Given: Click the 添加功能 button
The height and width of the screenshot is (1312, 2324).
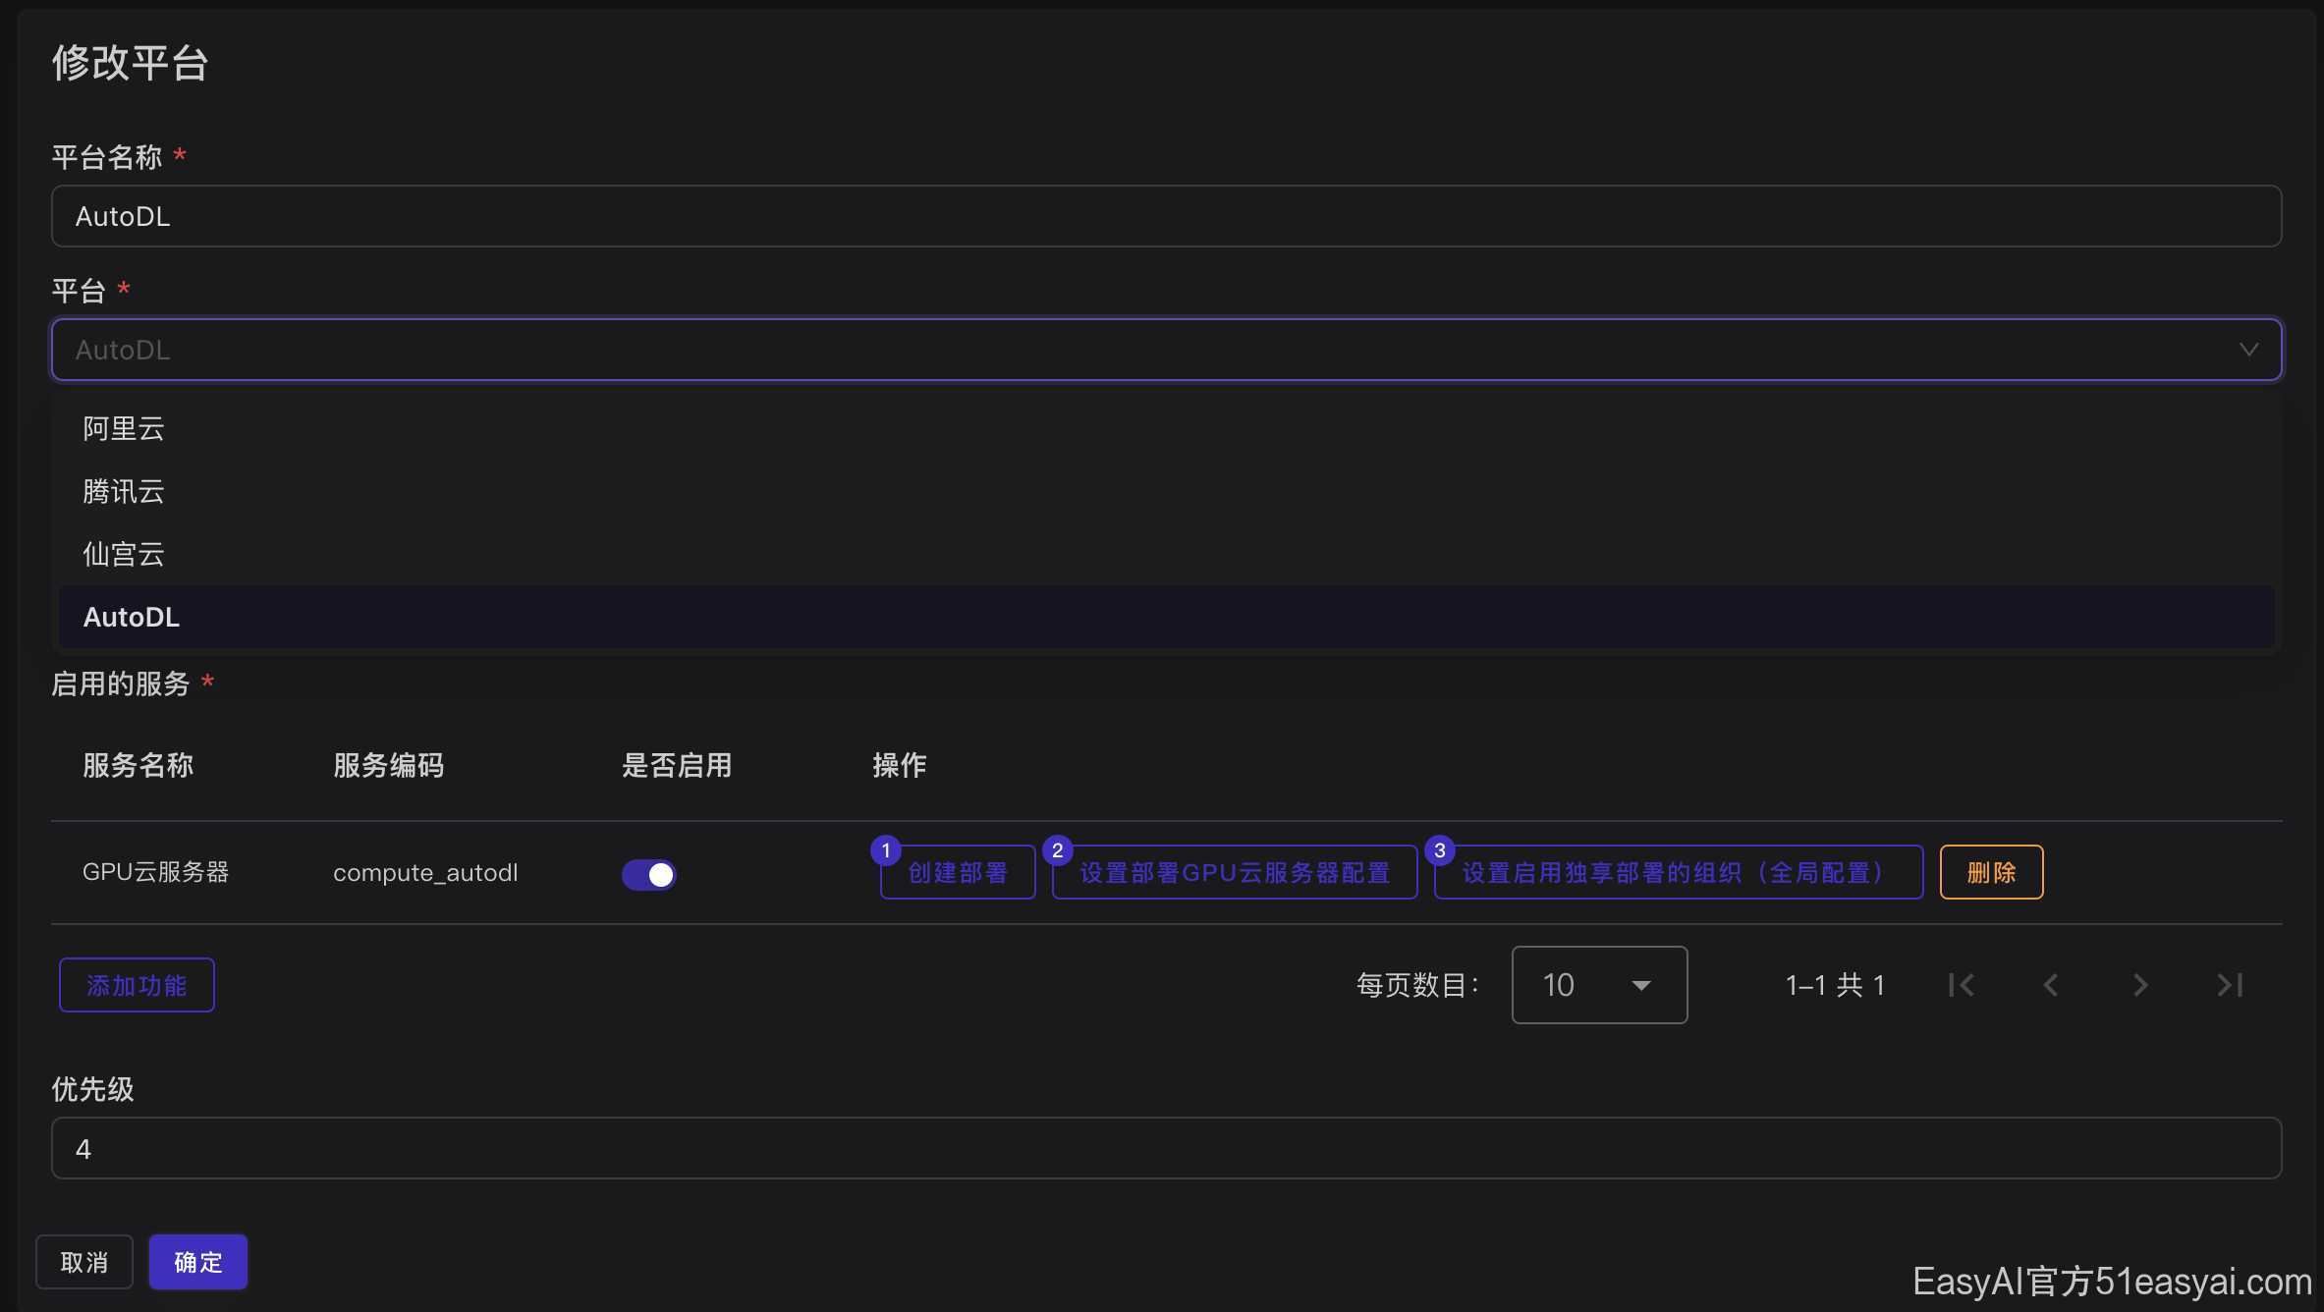Looking at the screenshot, I should (x=137, y=985).
